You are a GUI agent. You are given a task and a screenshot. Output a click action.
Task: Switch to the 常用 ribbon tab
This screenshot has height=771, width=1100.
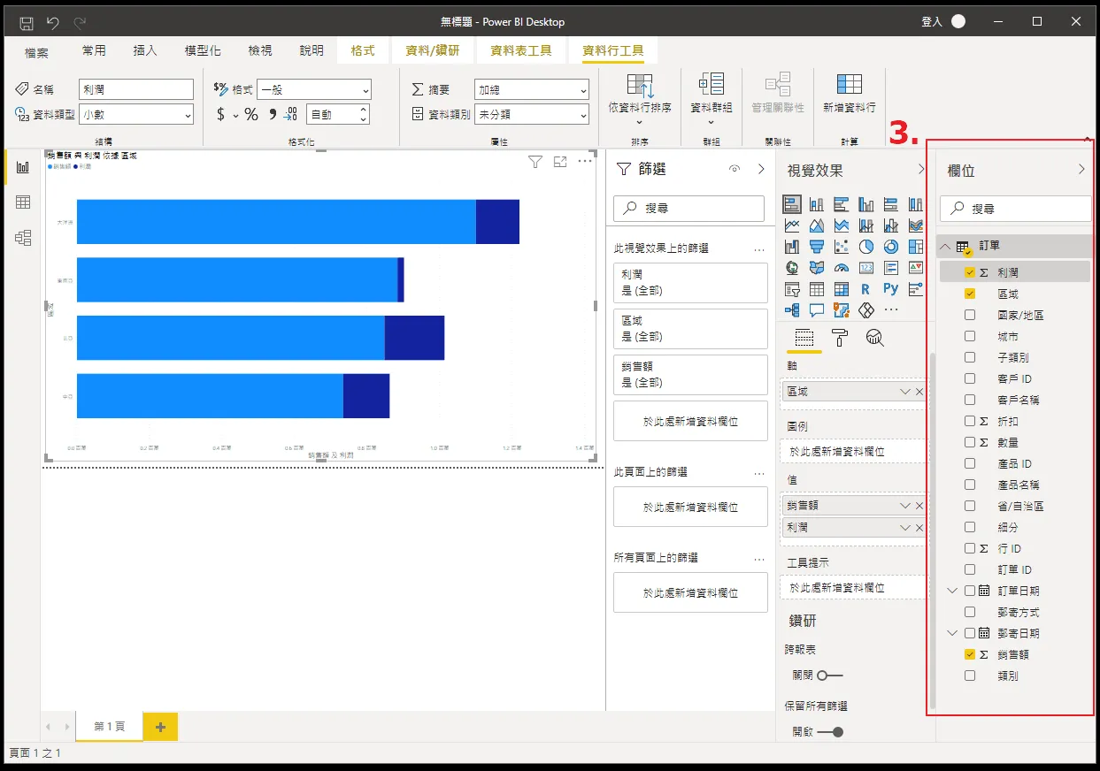(94, 50)
